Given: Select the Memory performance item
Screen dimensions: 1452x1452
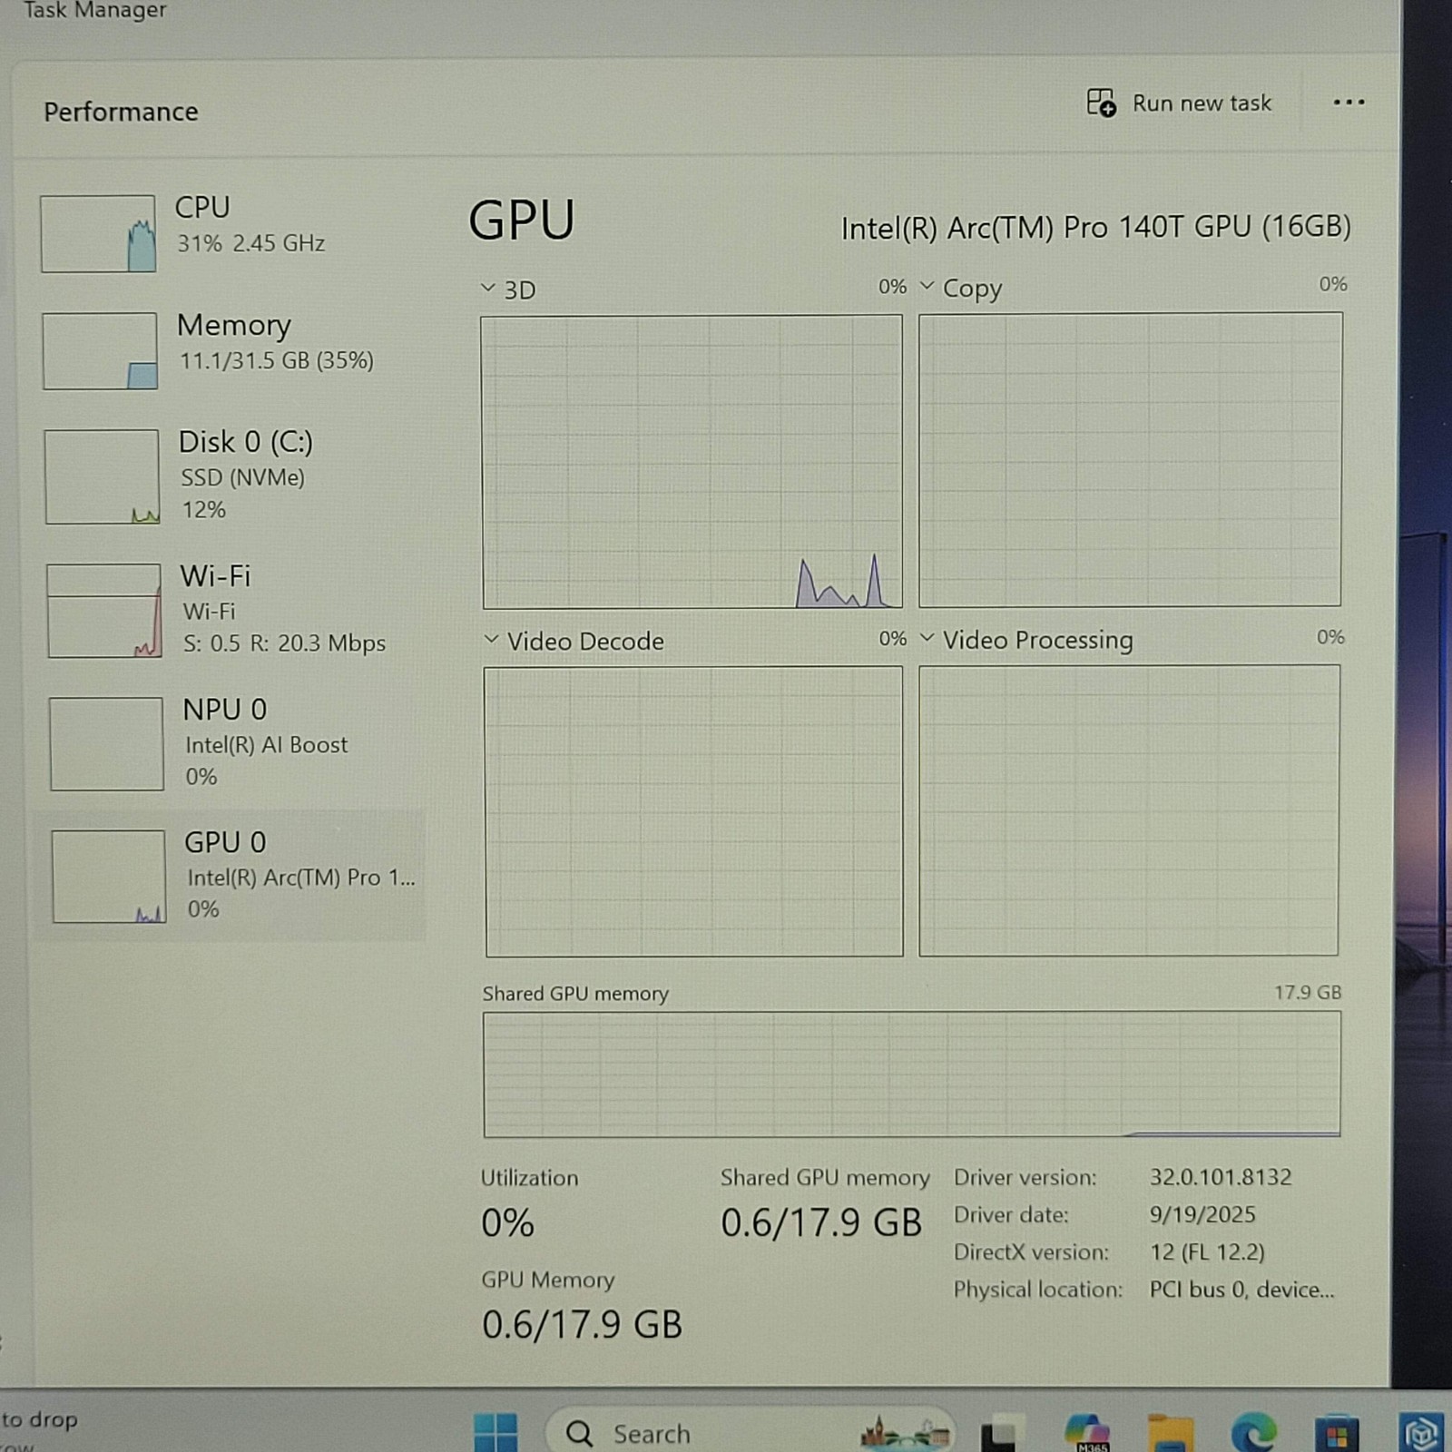Looking at the screenshot, I should [x=229, y=349].
